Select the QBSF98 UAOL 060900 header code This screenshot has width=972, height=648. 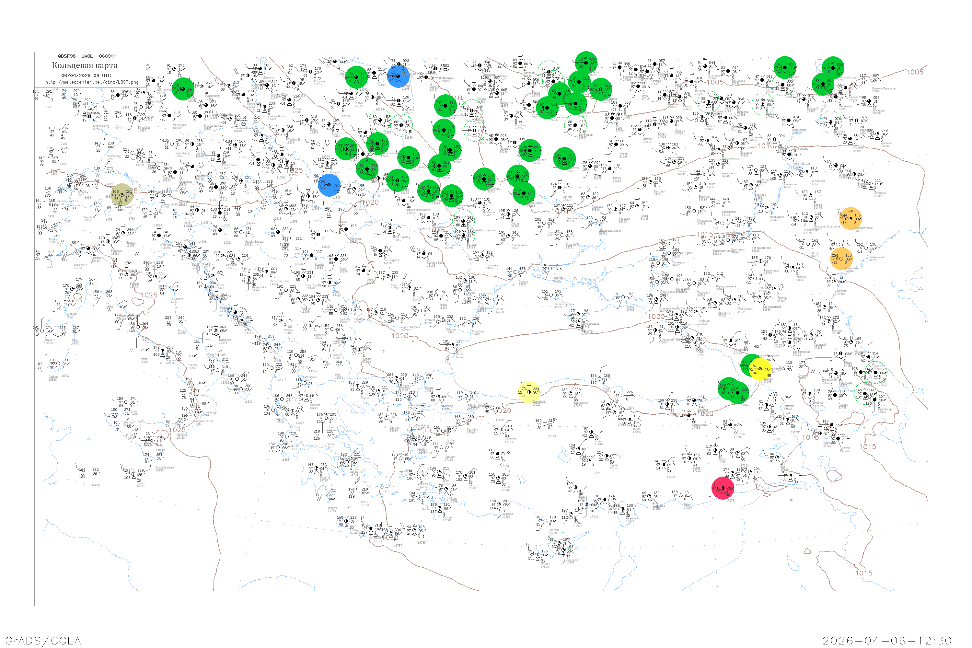[87, 56]
